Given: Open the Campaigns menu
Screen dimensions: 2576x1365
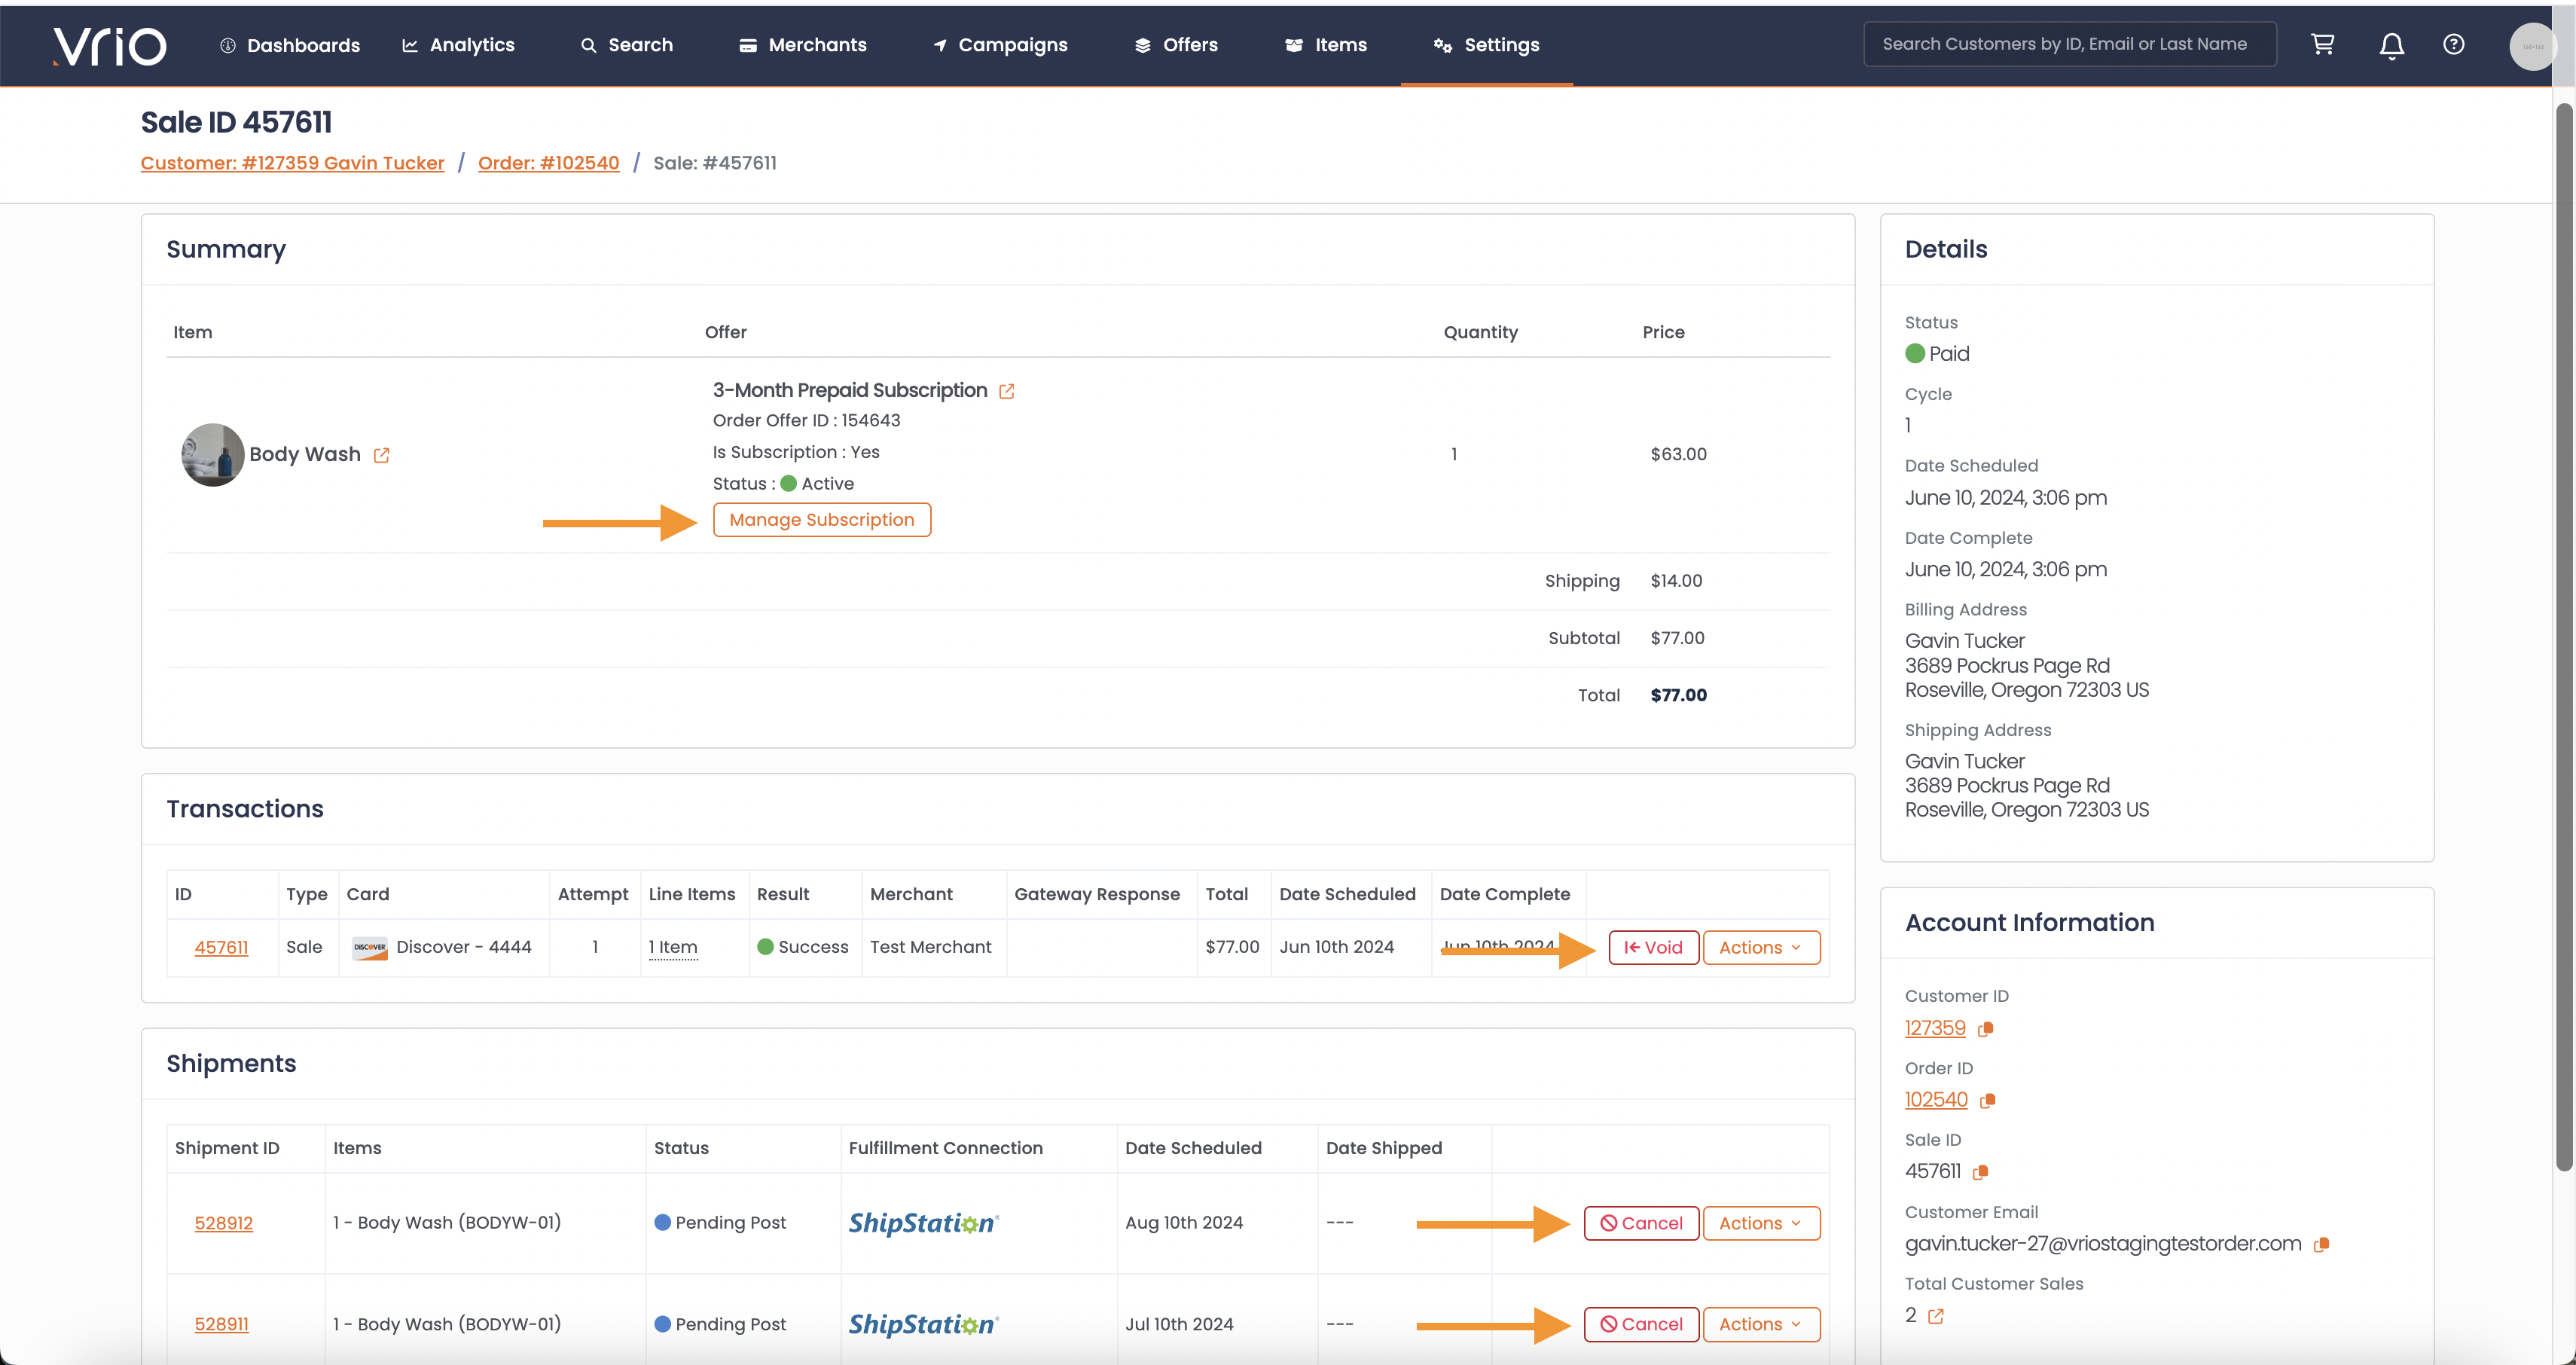Looking at the screenshot, I should click(x=1000, y=45).
